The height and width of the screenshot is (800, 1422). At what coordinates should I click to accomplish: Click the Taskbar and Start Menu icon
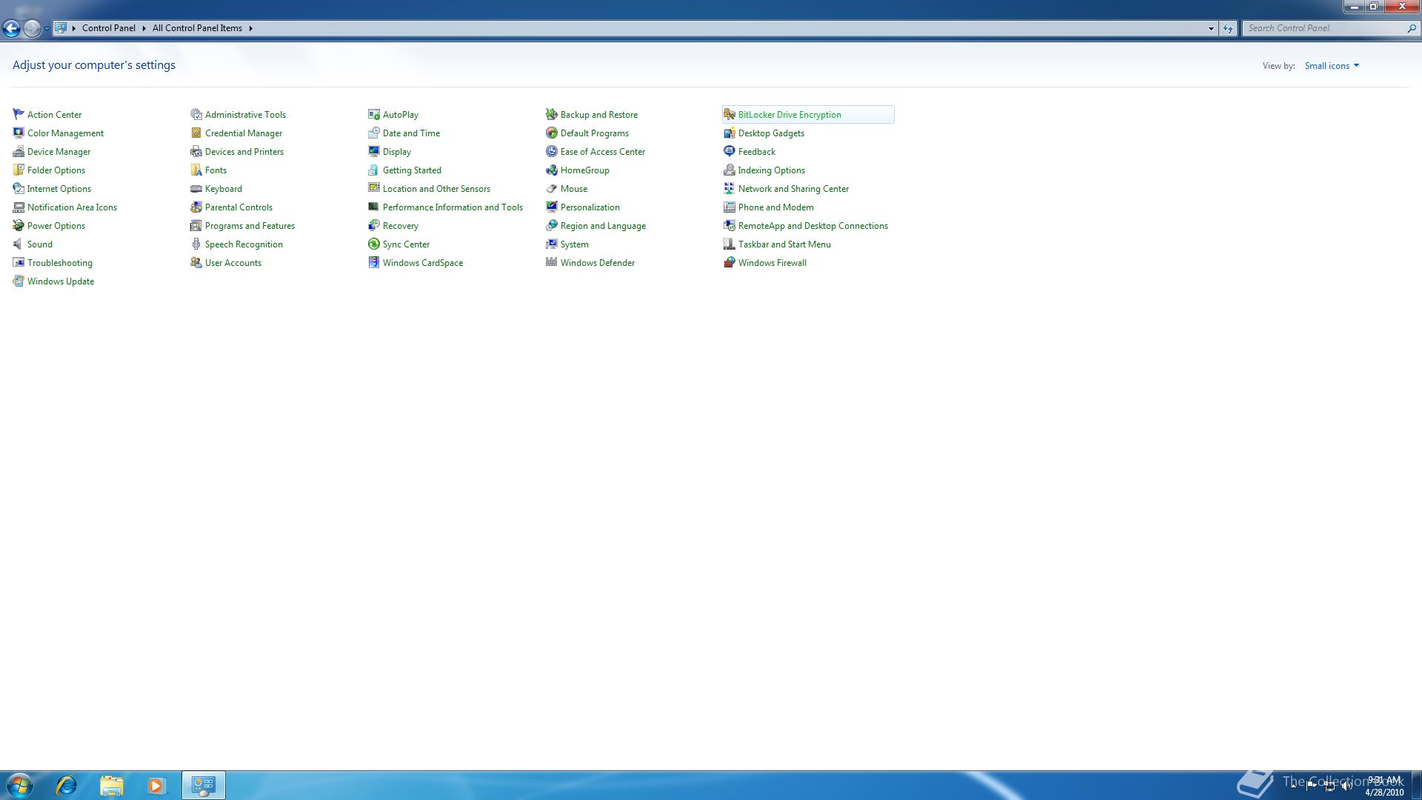click(730, 244)
